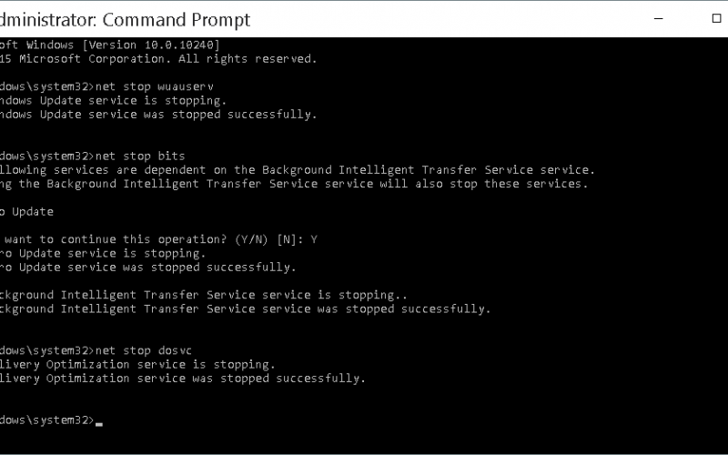Click the 'dependent on the Background Intelligent' line
728x455 pixels.
(279, 170)
